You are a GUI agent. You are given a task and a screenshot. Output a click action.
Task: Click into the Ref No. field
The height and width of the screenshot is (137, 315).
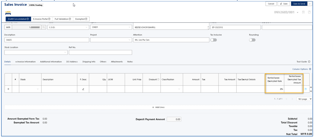pos(100,52)
